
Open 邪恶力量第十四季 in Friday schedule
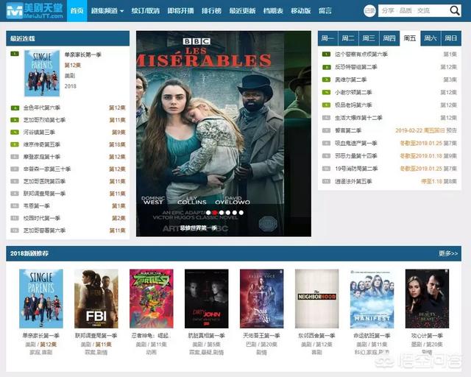(x=356, y=155)
